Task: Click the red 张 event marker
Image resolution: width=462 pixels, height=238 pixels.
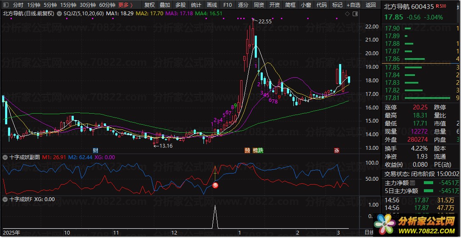Action: [337, 151]
